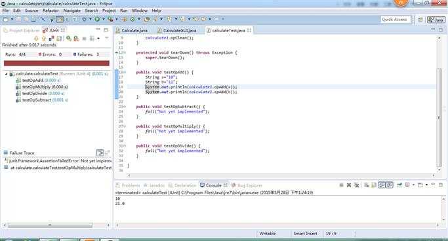Click the Open Type toolbar icon
This screenshot has width=448, height=241.
(147, 20)
